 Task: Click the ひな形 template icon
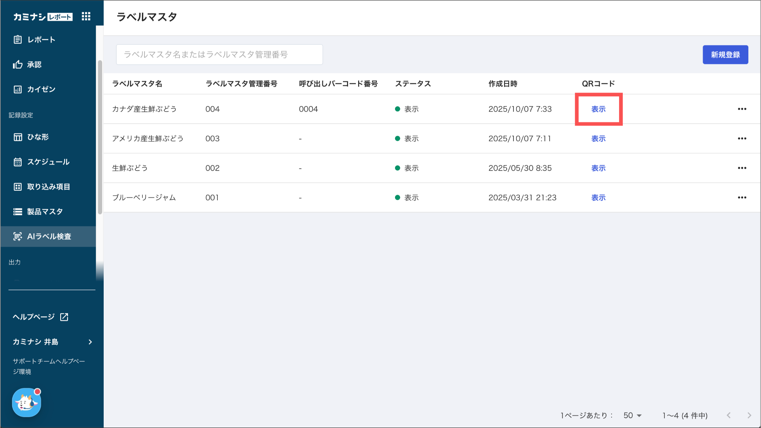point(17,137)
